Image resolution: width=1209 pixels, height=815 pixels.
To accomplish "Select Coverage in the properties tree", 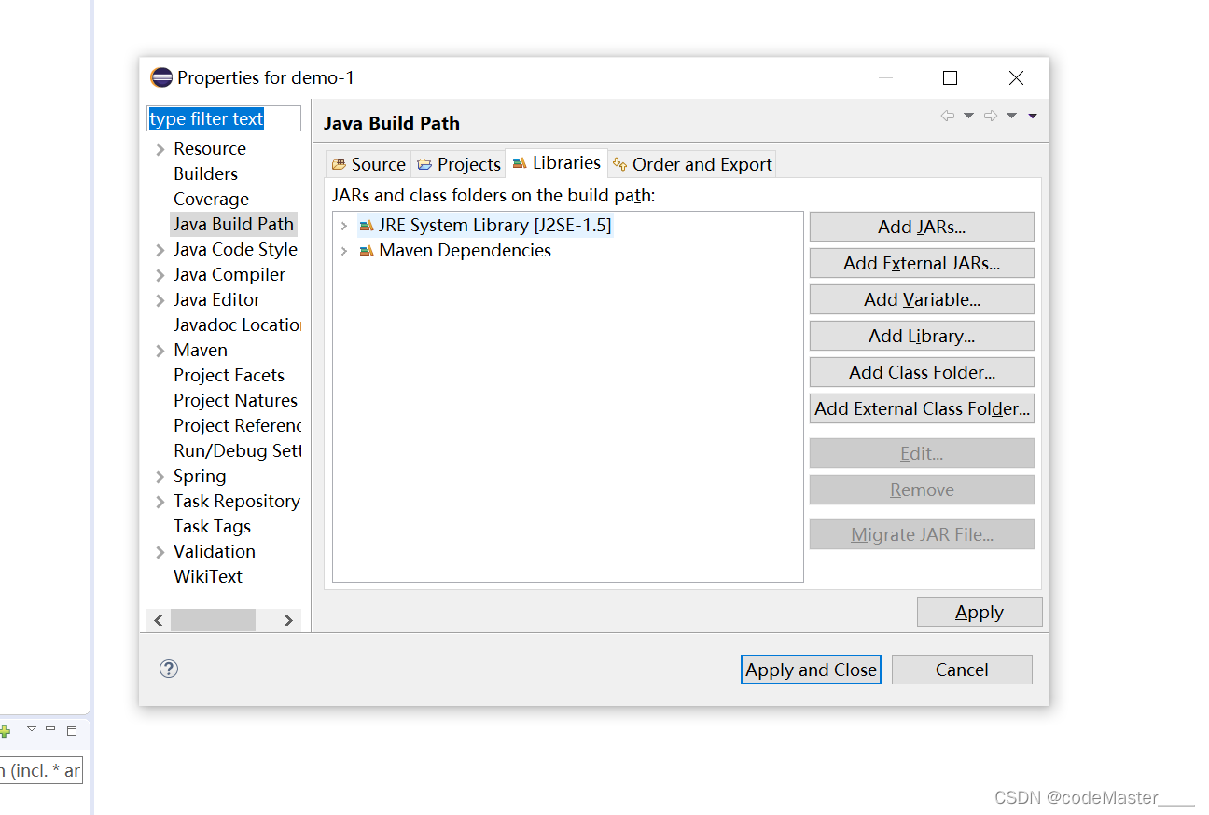I will pos(211,200).
